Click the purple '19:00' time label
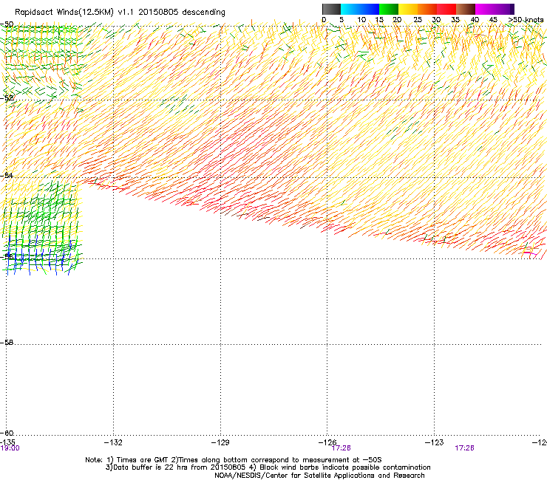The height and width of the screenshot is (480, 547). click(10, 448)
